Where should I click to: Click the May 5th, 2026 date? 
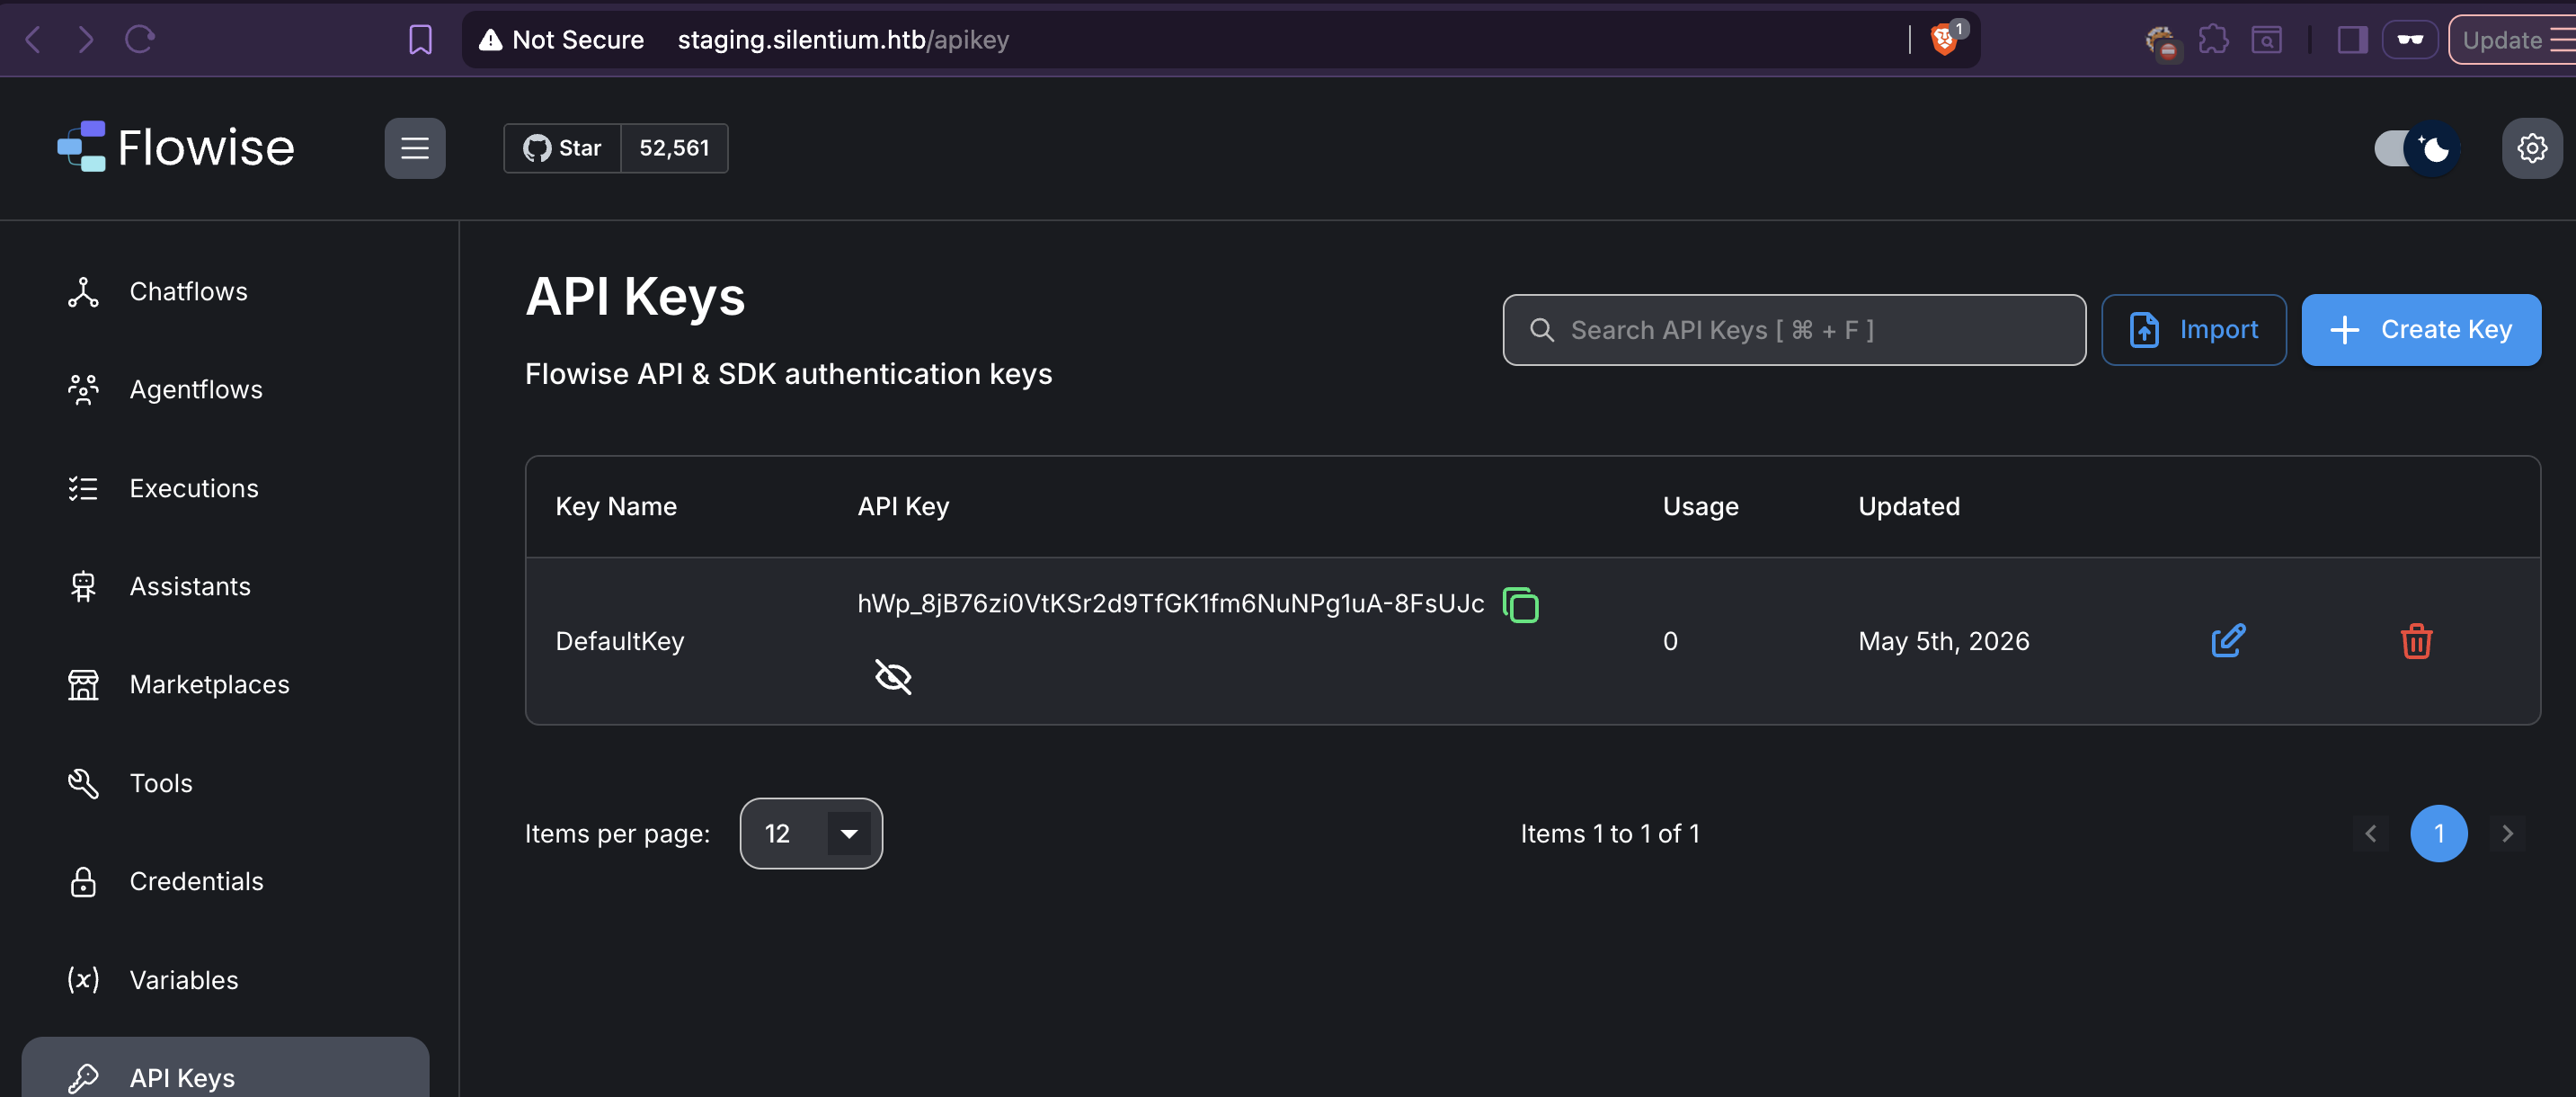click(x=1943, y=642)
